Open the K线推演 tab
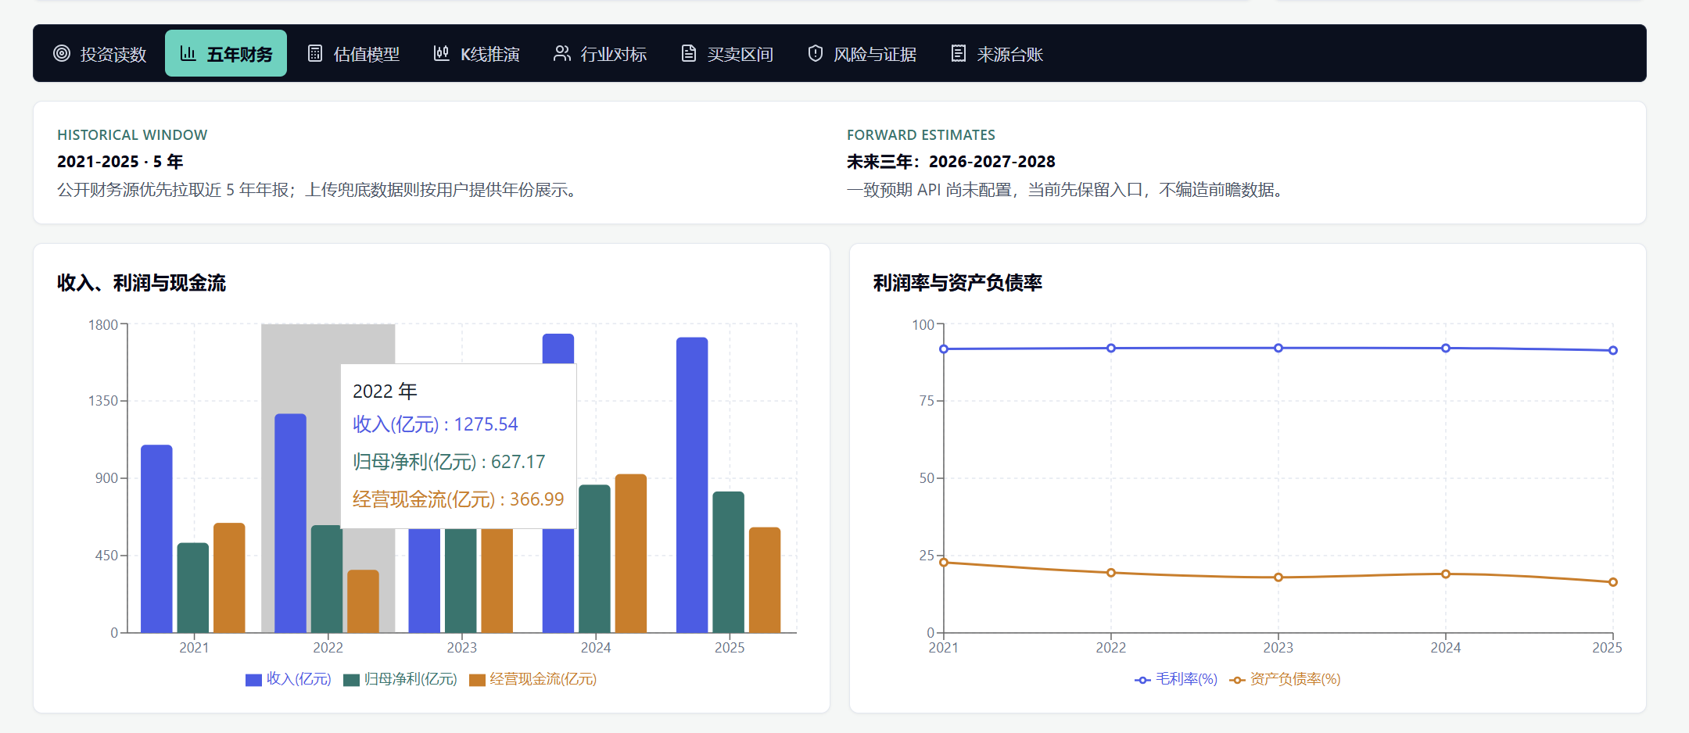This screenshot has width=1689, height=733. pos(477,53)
